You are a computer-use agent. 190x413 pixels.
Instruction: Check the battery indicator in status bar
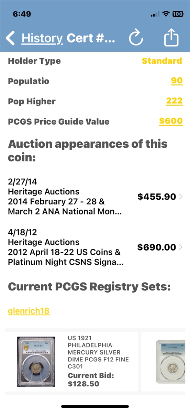point(178,14)
